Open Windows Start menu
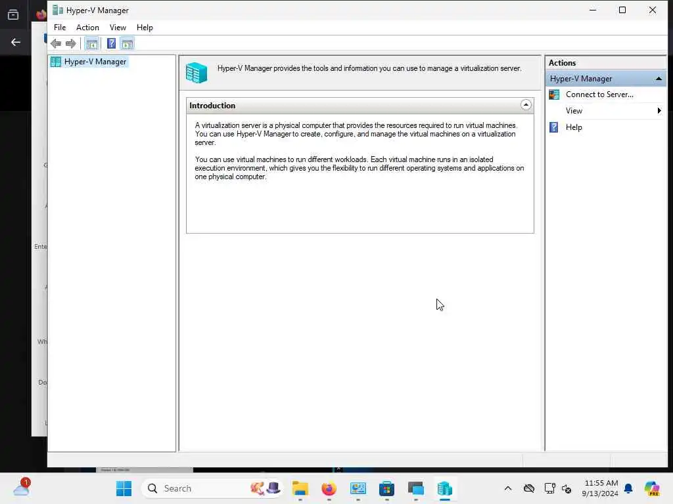Viewport: 673px width, 504px height. click(x=124, y=488)
